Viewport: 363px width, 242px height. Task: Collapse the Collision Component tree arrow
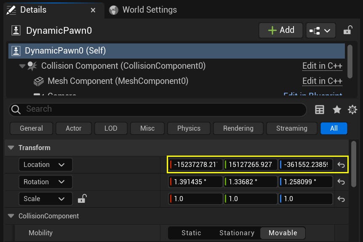[22, 66]
